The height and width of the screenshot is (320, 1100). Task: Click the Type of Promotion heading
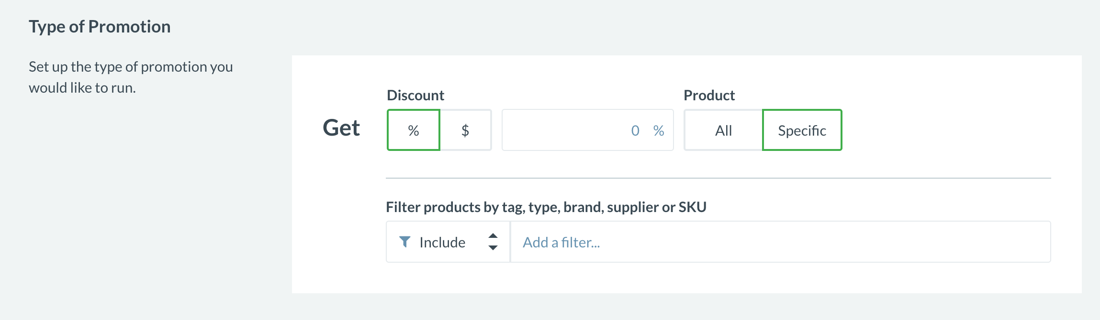point(100,27)
